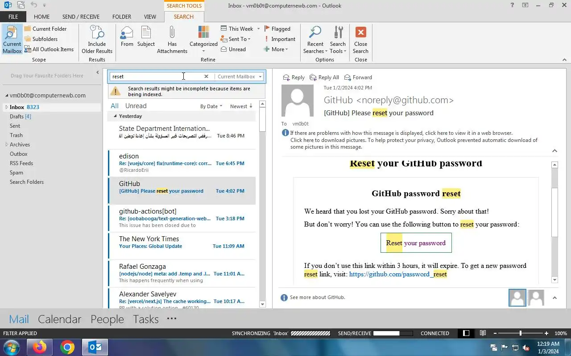571x356 pixels.
Task: Open The New York Times email
Action: tap(182, 246)
